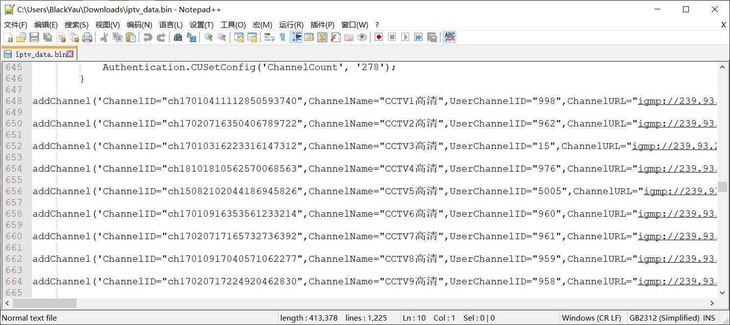730x325 pixels.
Task: Open a new file in Notepad++
Action: tap(9, 37)
